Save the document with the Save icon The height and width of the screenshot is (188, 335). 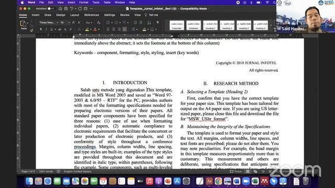(66, 8)
